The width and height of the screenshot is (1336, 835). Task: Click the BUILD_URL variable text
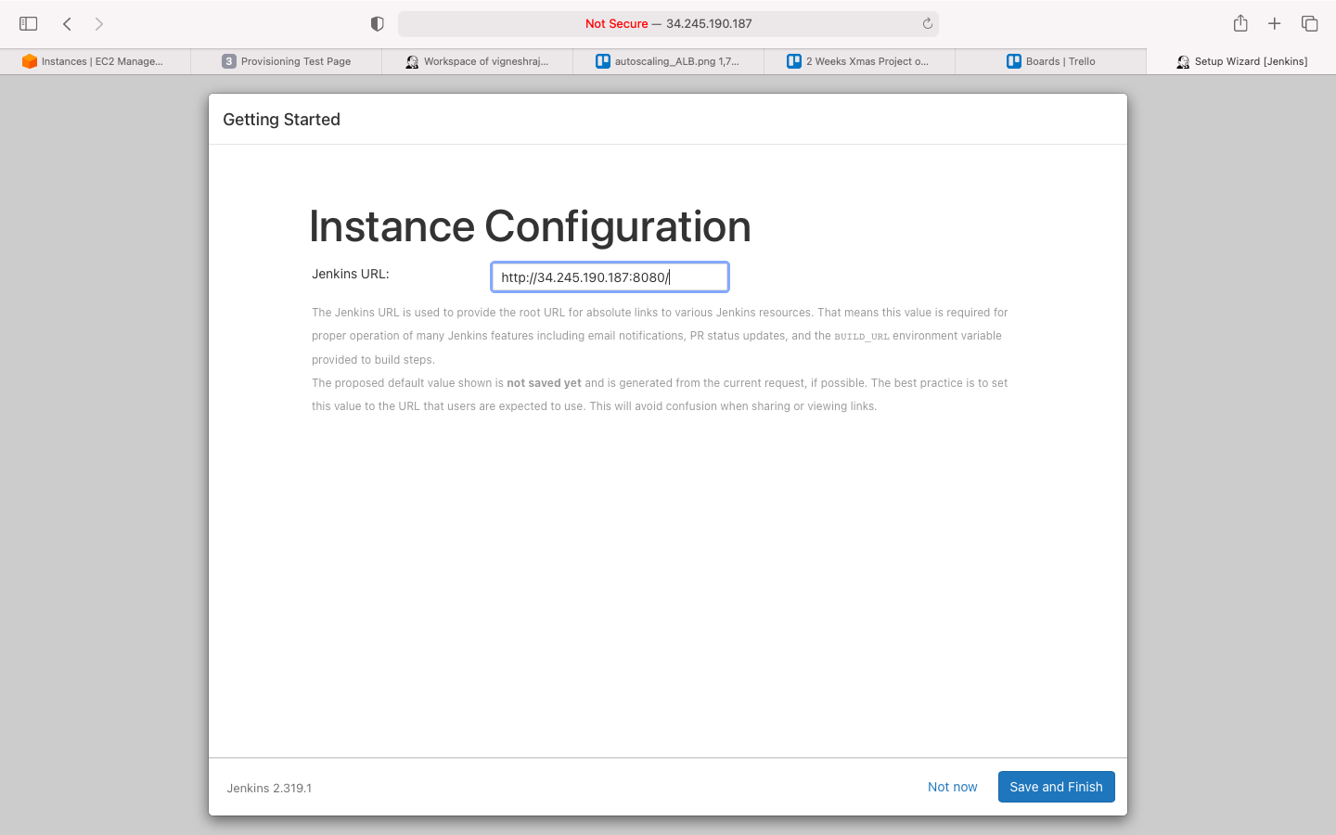862,337
